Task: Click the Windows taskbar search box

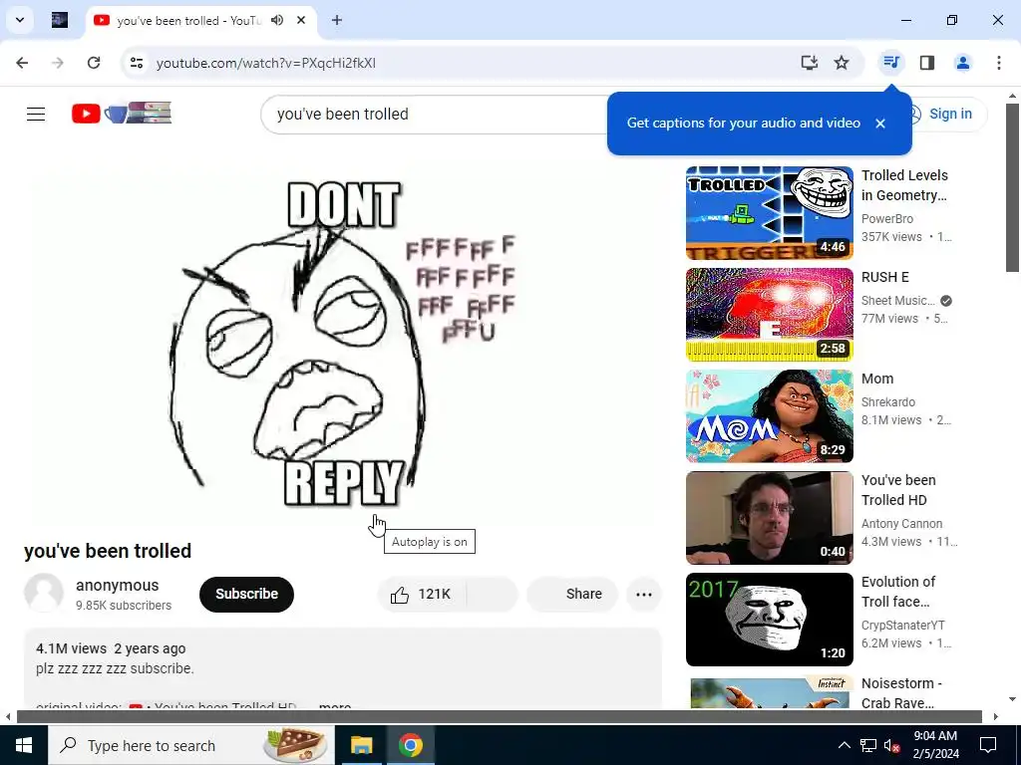Action: (x=190, y=745)
